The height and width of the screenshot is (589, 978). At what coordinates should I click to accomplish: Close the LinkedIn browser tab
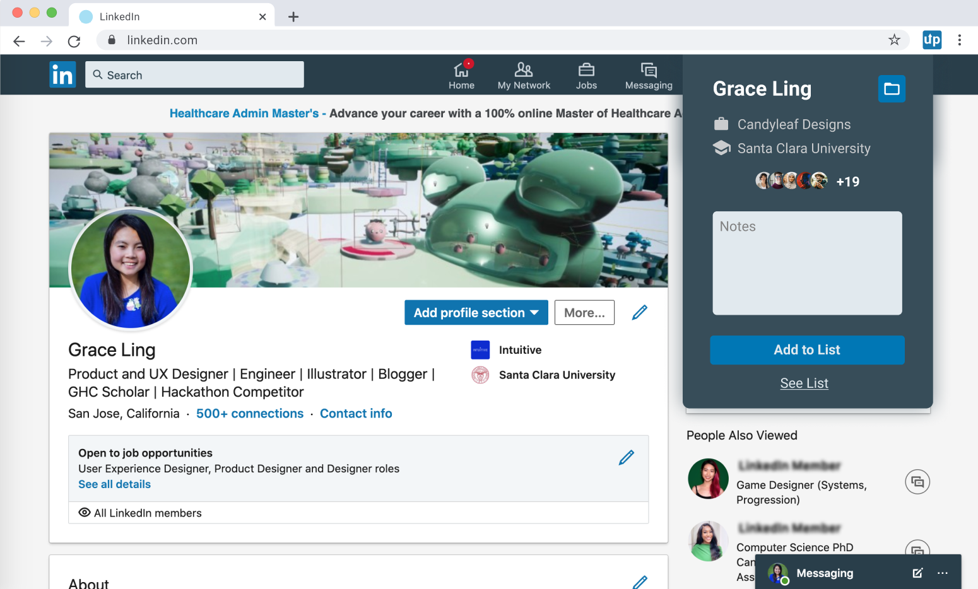pyautogui.click(x=262, y=17)
